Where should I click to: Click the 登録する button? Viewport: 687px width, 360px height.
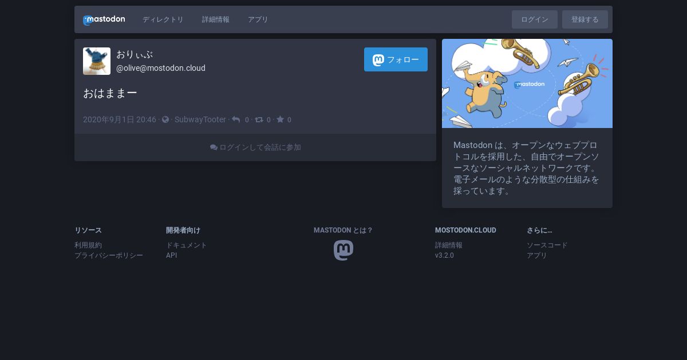[585, 19]
